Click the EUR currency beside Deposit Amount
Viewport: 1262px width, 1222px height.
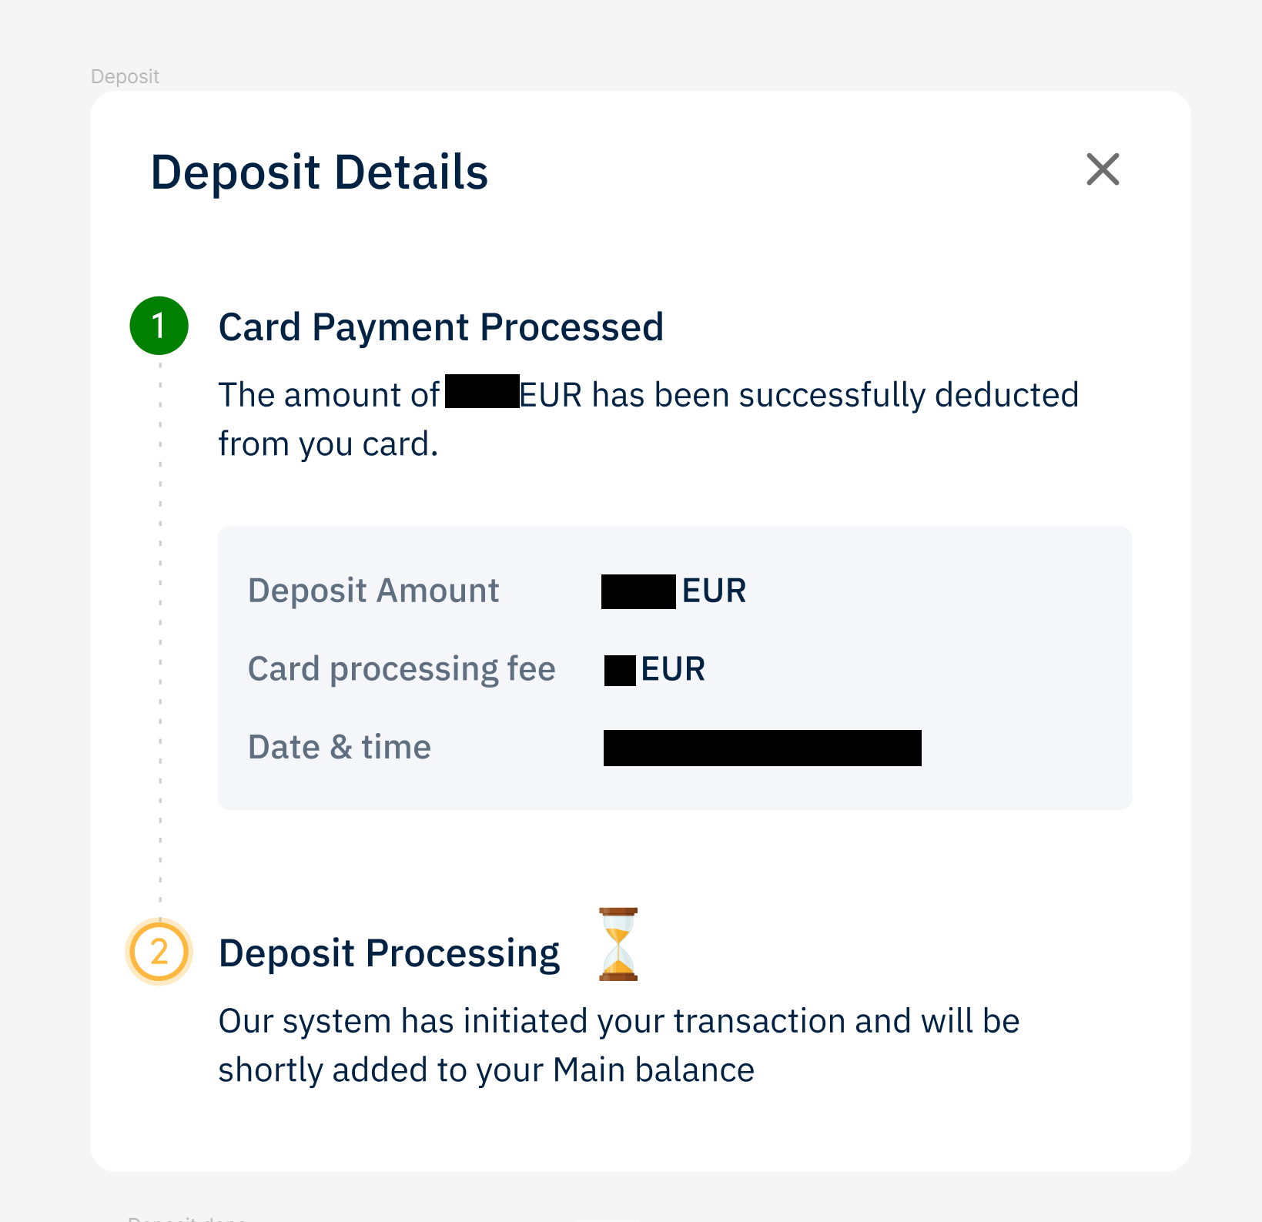pos(714,591)
